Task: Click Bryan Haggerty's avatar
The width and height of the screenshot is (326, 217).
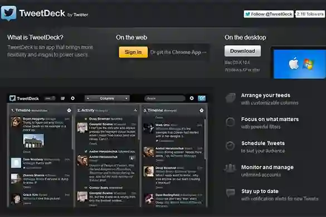Action: tap(16, 122)
